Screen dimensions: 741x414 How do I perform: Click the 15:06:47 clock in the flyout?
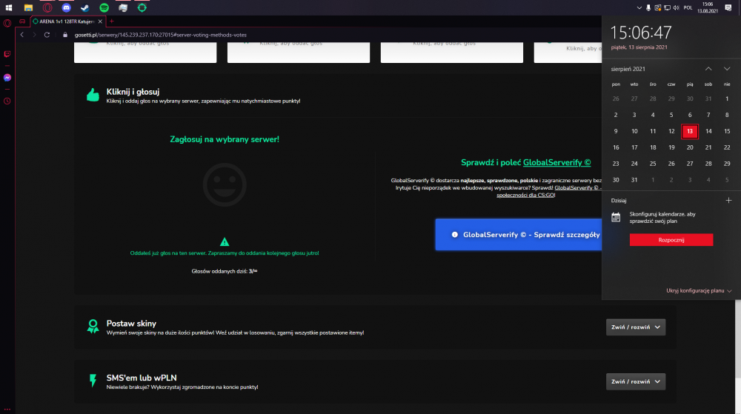[640, 32]
